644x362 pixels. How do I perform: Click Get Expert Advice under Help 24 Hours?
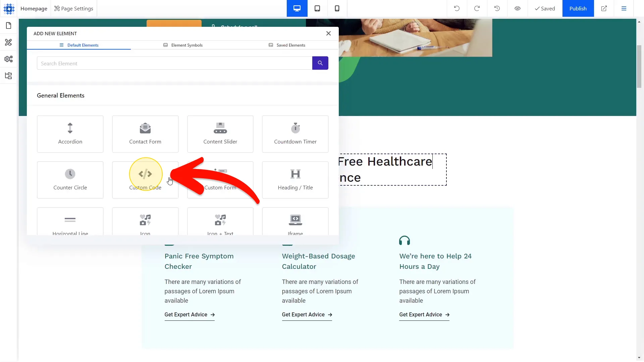424,315
